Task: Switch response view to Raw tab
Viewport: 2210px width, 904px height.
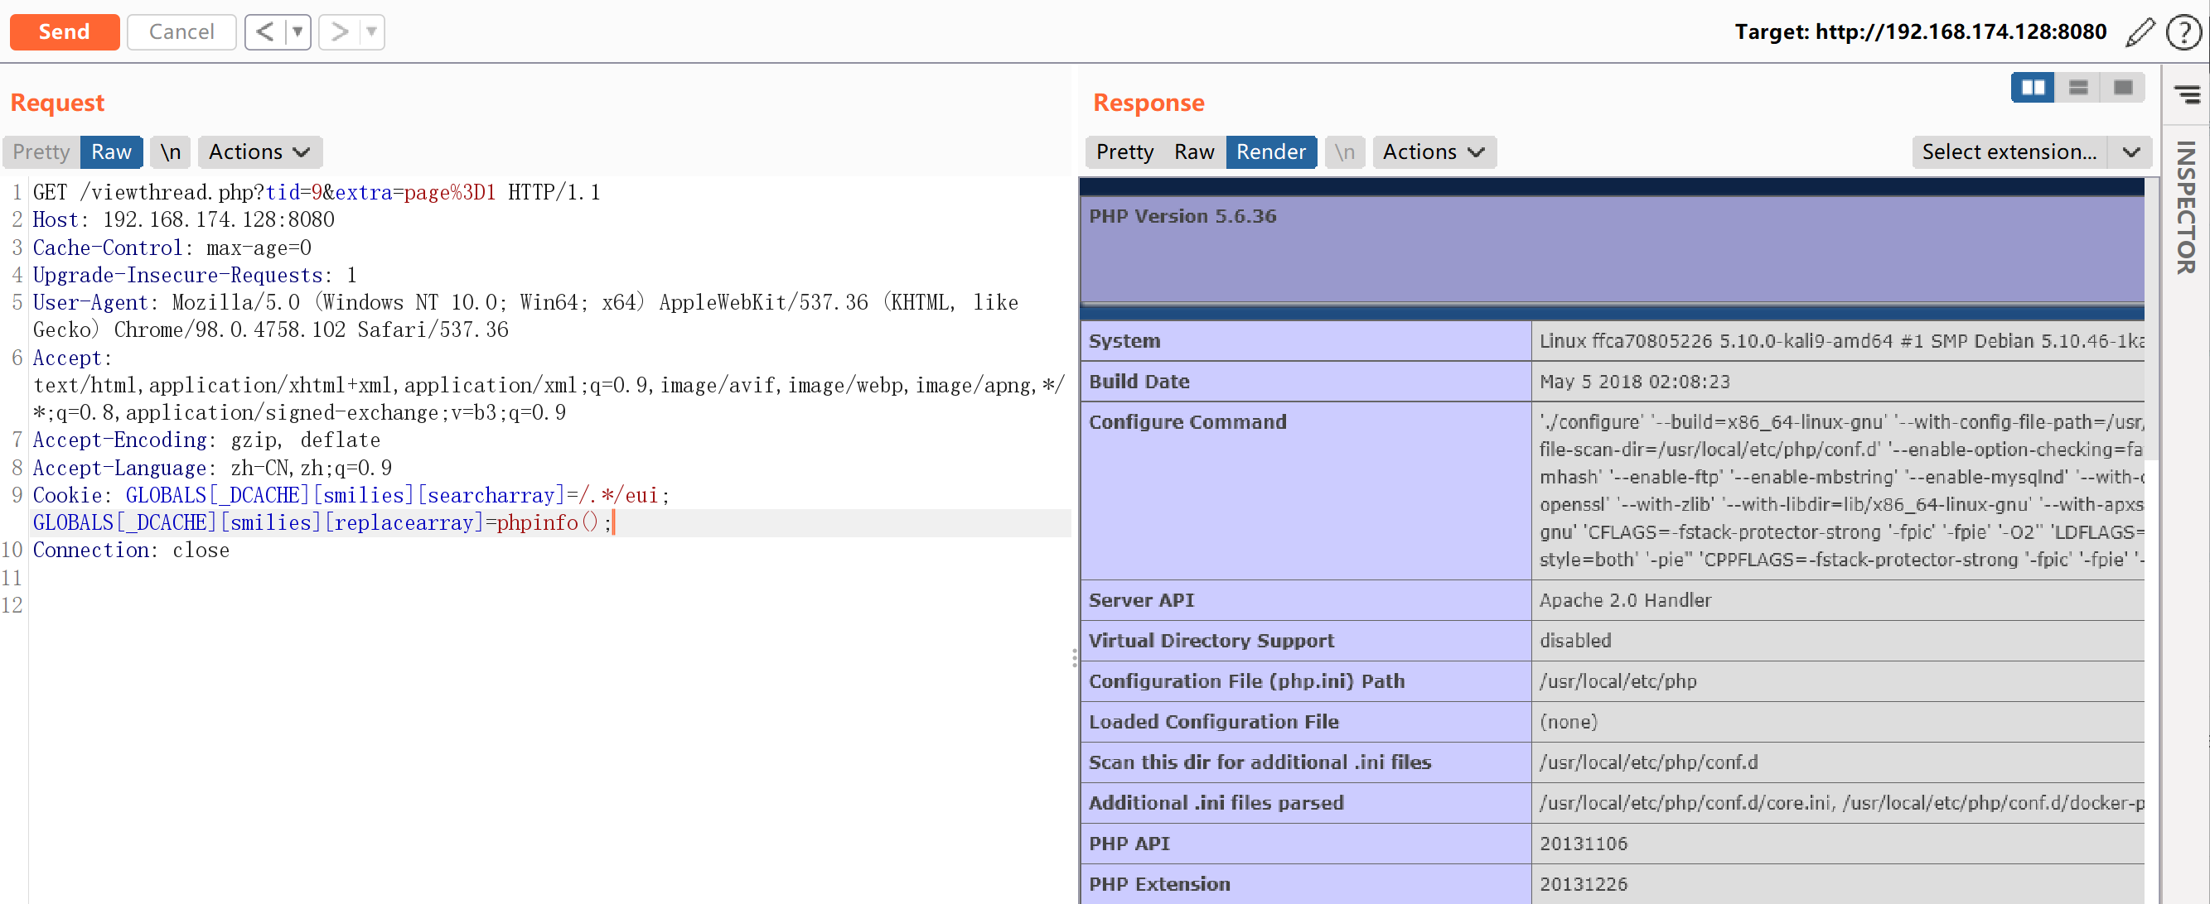Action: coord(1193,151)
